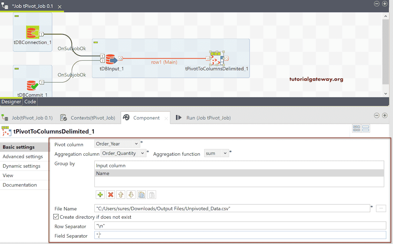Collapse the tDBInput_1 subjob box

(x=96, y=42)
